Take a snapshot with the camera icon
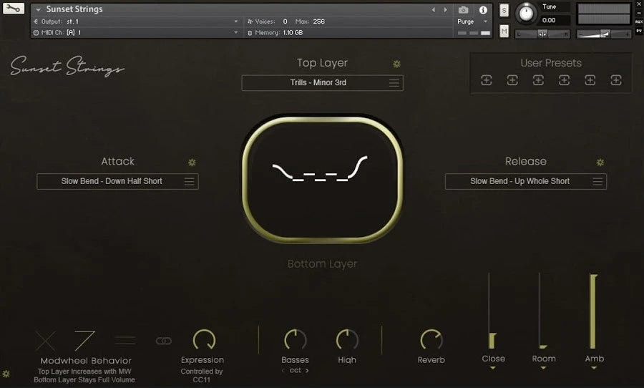 click(463, 10)
